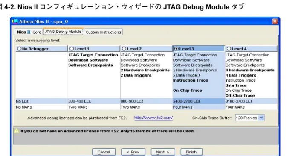Open the JTAG Debug Module tab
This screenshot has height=156, width=298.
point(63,32)
